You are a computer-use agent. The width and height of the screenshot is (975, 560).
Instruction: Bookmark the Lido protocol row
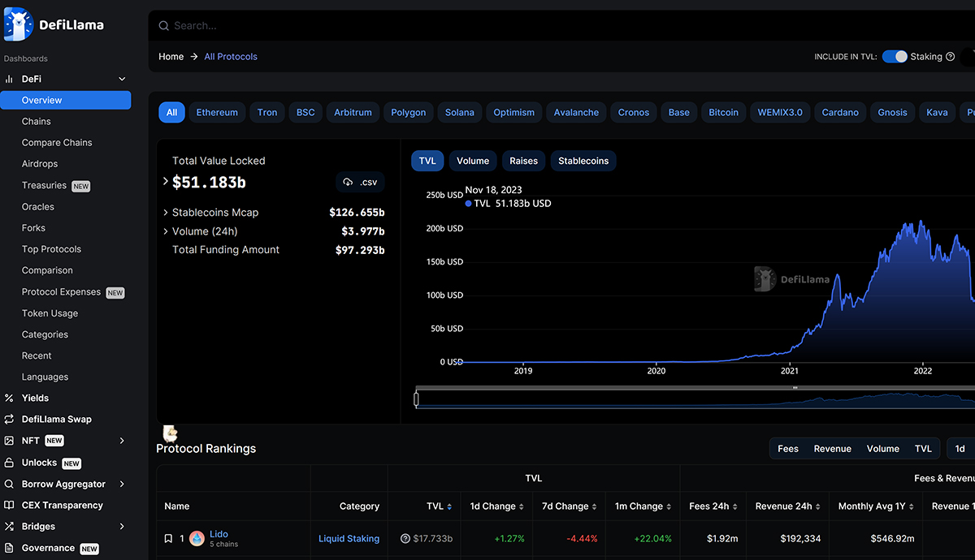click(x=168, y=539)
